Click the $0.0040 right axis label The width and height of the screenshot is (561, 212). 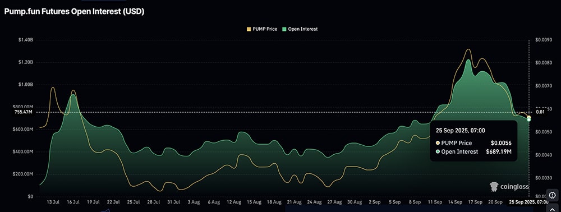544,155
